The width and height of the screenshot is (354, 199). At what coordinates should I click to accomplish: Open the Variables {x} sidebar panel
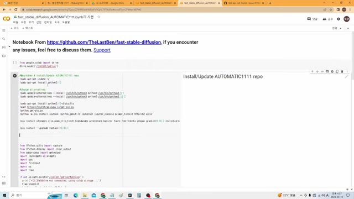point(4,48)
